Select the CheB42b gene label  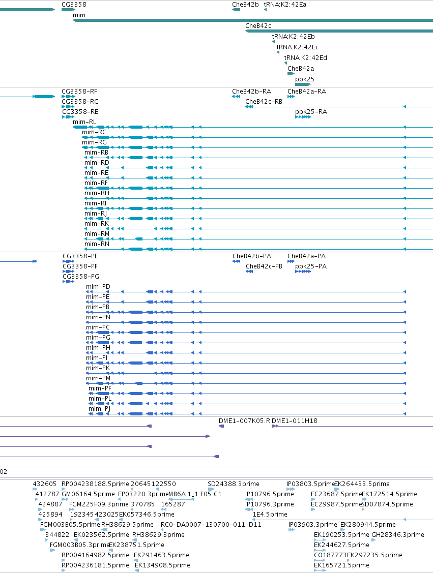pos(245,5)
